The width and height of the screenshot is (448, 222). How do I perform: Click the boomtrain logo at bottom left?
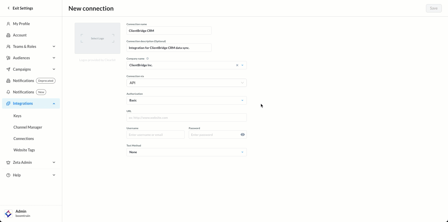click(x=8, y=214)
